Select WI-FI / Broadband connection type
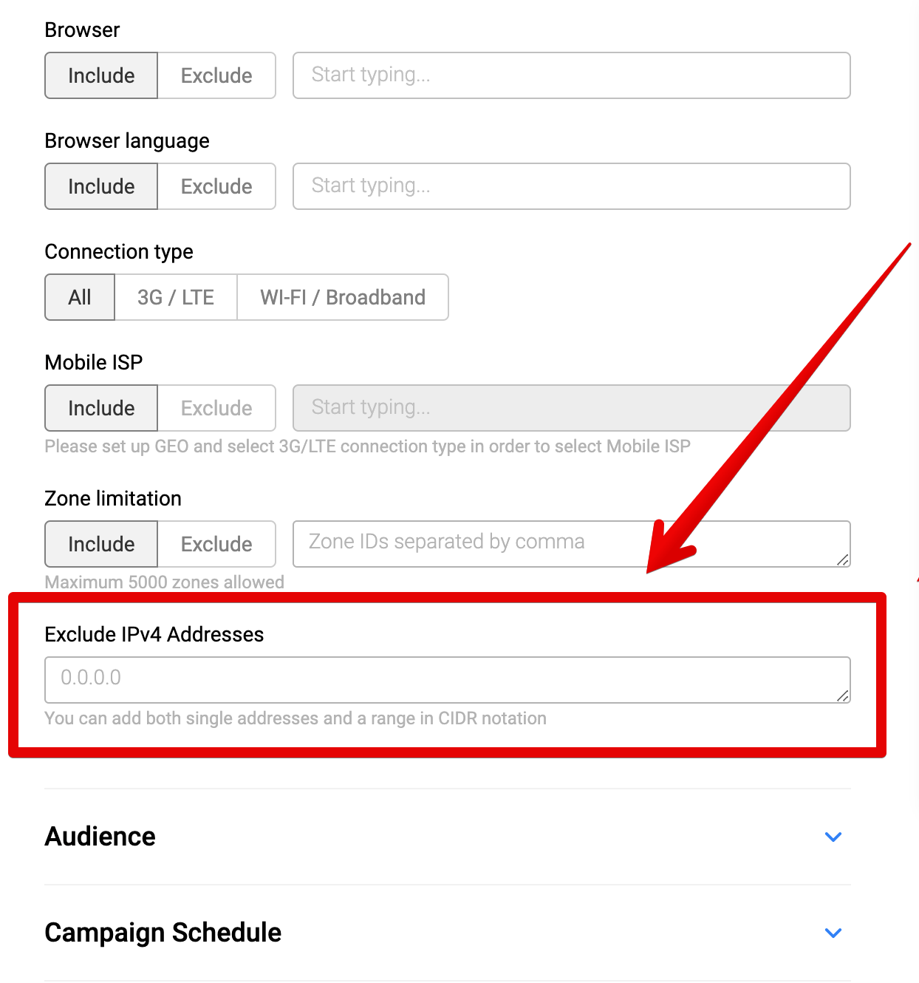The image size is (919, 983). click(x=343, y=297)
